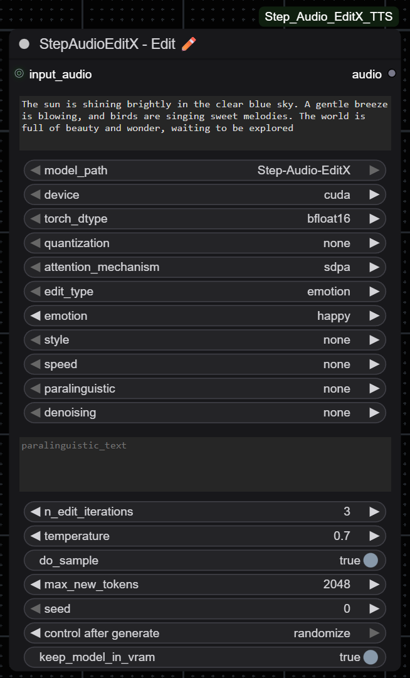
Task: Next emotion option arrow
Action: click(x=374, y=315)
